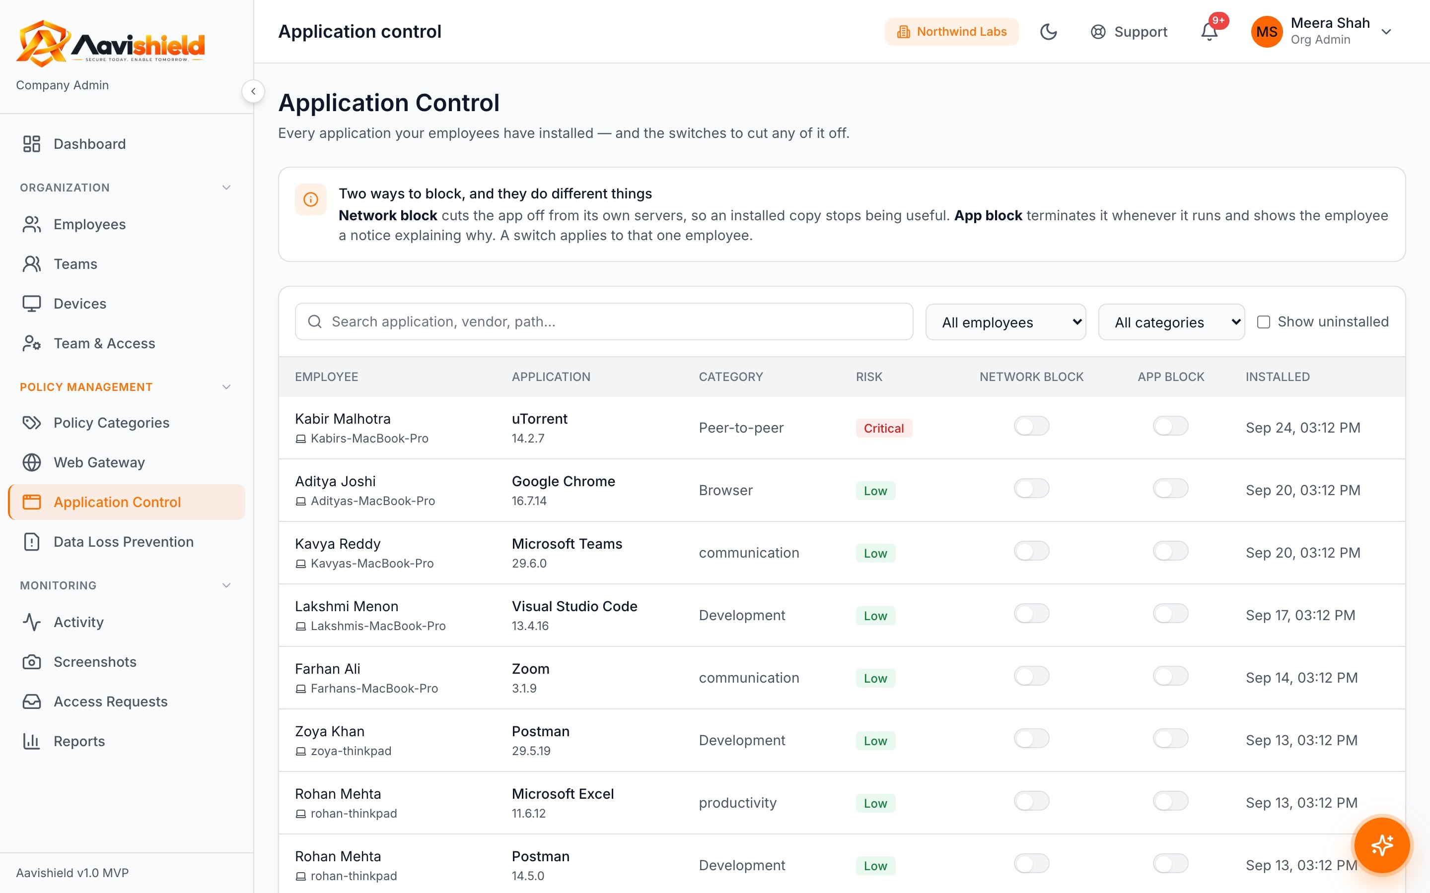Open the floating AI assistant sparkle button
The width and height of the screenshot is (1430, 893).
click(x=1381, y=845)
